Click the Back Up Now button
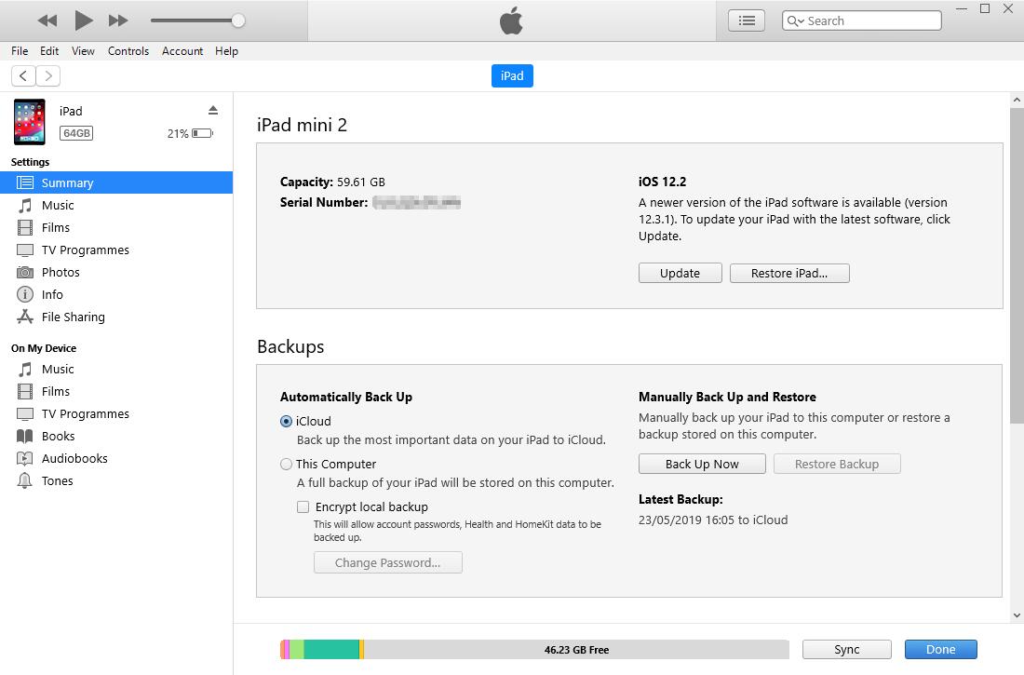This screenshot has width=1024, height=675. tap(702, 464)
